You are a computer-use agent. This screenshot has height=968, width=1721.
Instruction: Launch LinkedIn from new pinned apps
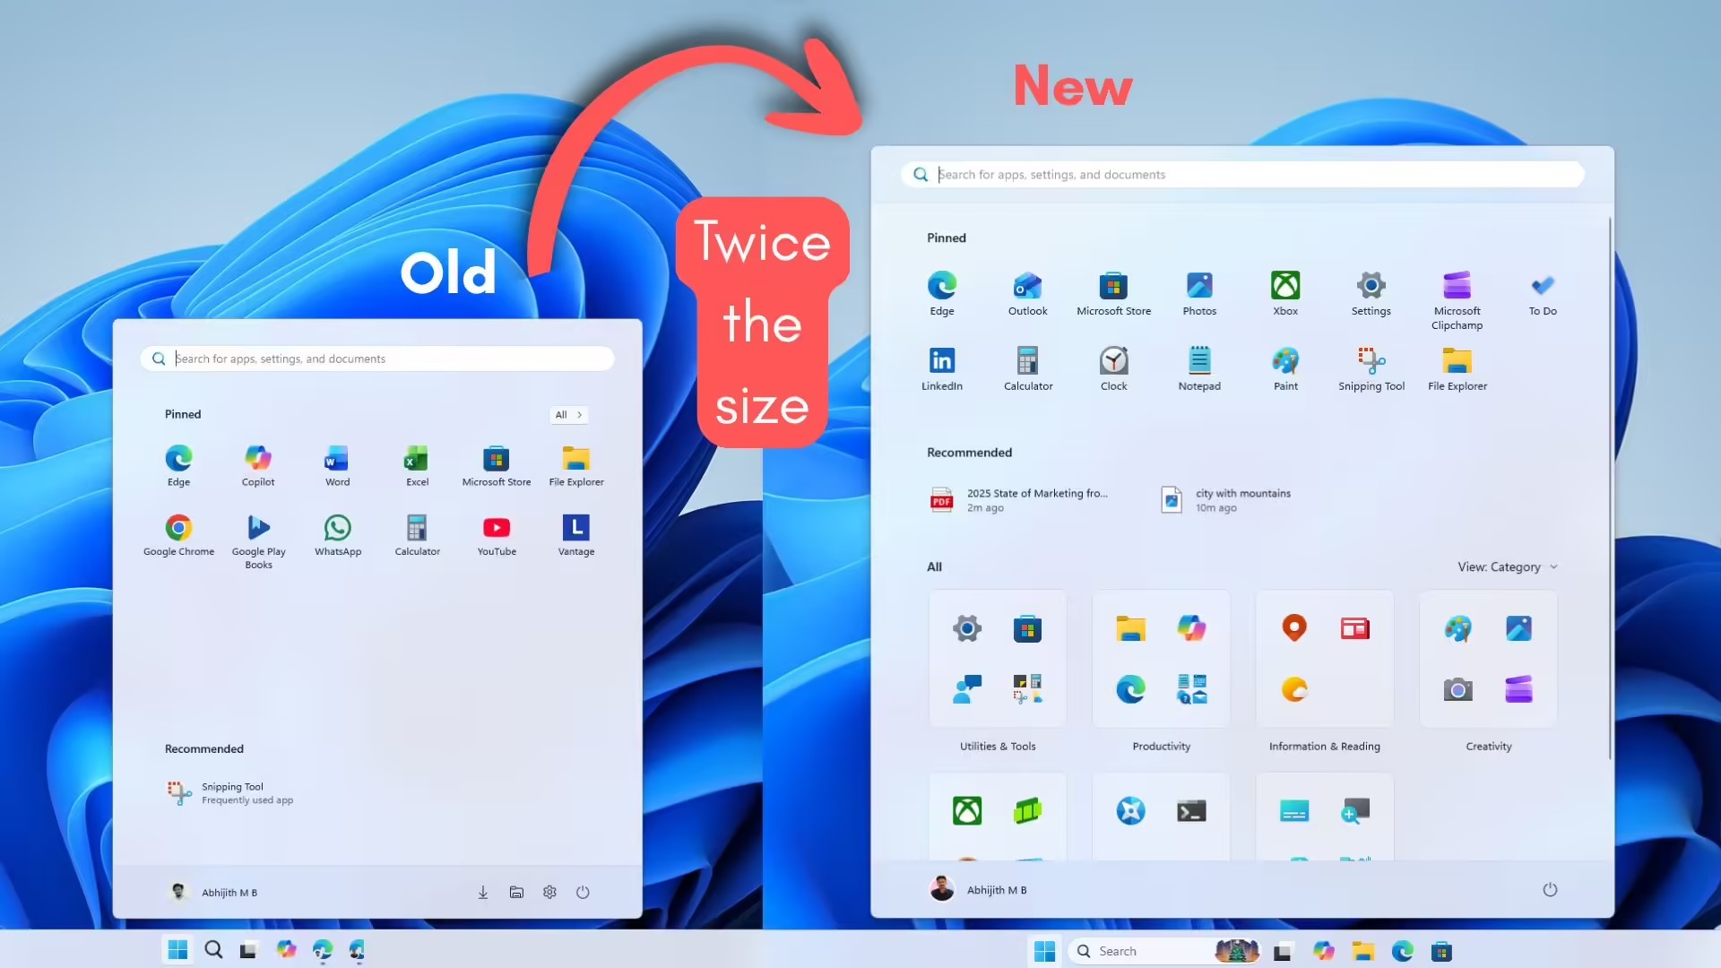pyautogui.click(x=941, y=368)
